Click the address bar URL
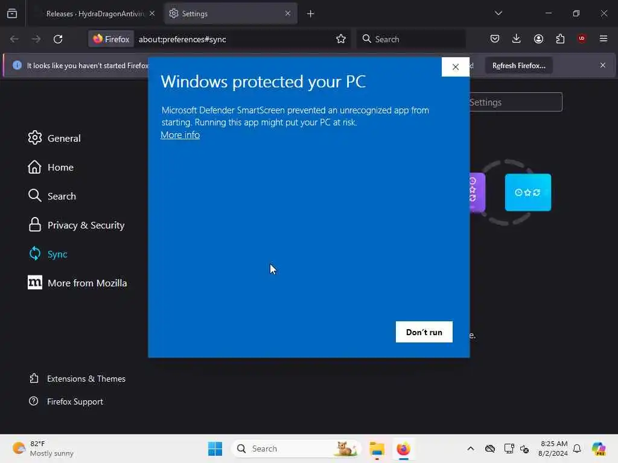The width and height of the screenshot is (618, 463). tap(182, 39)
